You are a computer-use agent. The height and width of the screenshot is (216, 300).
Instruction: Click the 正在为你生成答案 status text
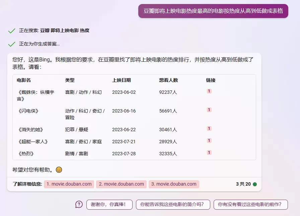pyautogui.click(x=39, y=44)
